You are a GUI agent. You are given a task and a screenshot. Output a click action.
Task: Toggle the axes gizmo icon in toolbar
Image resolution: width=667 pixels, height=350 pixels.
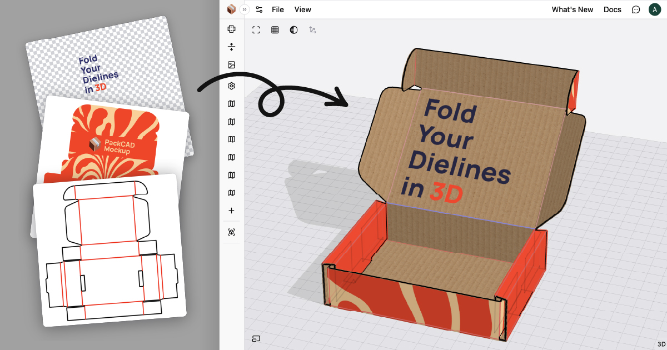coord(313,30)
